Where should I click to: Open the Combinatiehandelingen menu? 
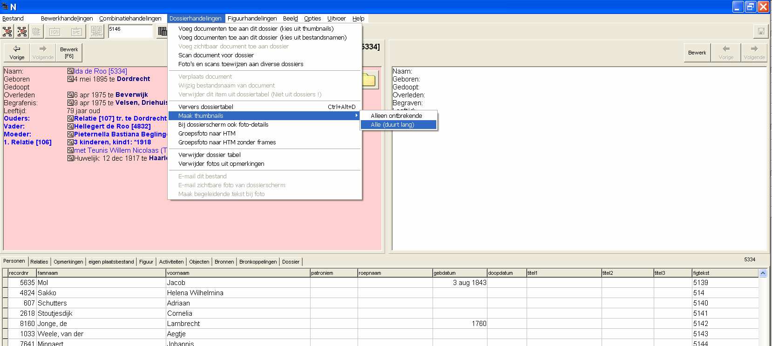130,19
